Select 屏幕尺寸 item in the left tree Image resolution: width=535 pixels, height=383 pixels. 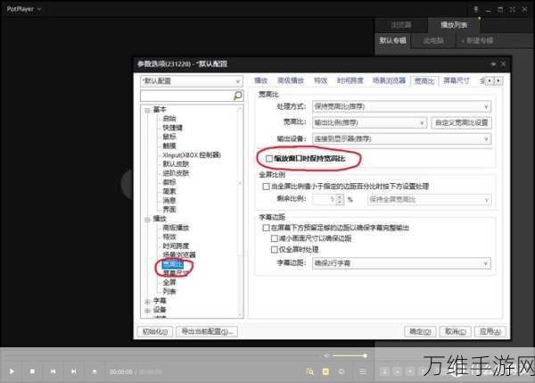[x=175, y=273]
